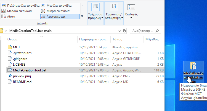Select the Extra large icons view (Πολύ μεγάλα εικονίδια)
This screenshot has width=207, height=111.
[20, 5]
